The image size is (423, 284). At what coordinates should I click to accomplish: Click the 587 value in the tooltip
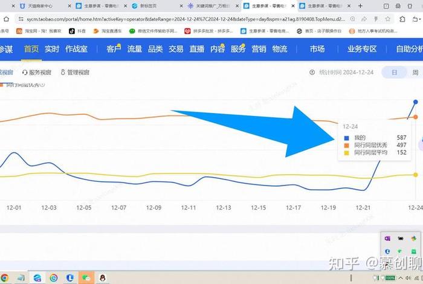[x=401, y=138]
